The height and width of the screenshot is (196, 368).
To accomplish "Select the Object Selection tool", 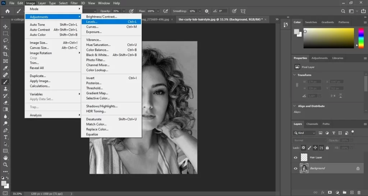I will click(5, 47).
